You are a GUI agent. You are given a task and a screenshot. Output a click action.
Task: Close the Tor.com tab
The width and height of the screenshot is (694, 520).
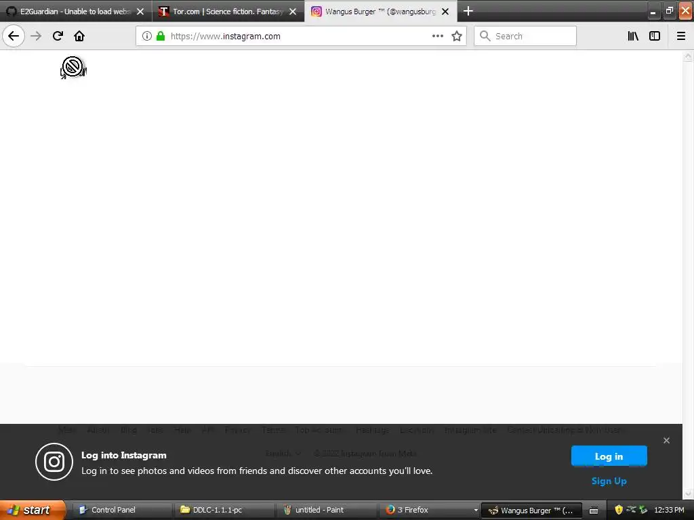click(x=293, y=12)
